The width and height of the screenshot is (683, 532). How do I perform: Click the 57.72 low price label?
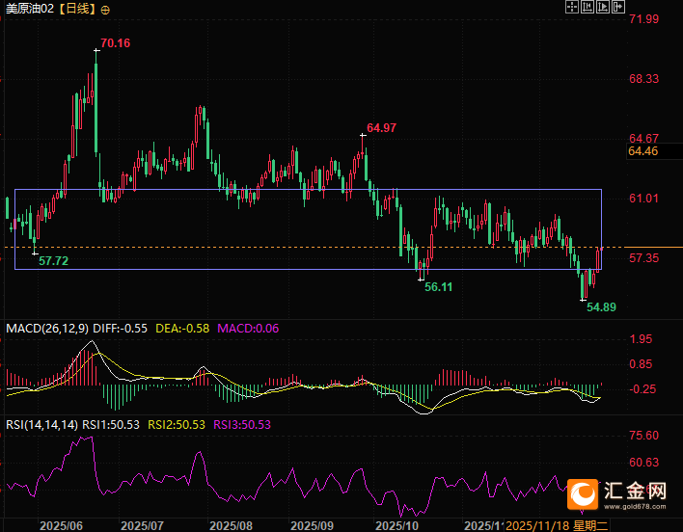coord(53,261)
